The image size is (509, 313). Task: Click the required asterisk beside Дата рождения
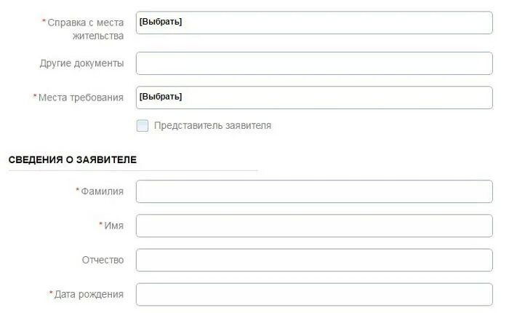tap(51, 293)
